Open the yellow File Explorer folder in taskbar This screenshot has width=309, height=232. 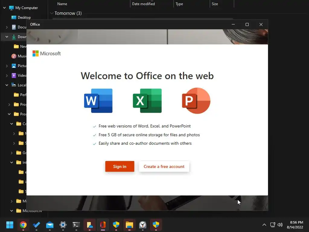click(x=129, y=225)
